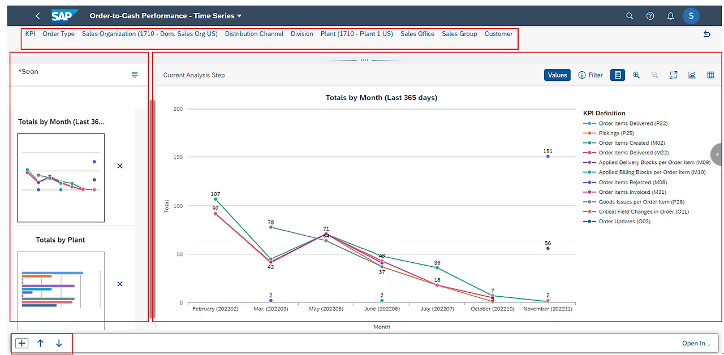Toggle the chart legend icon

[x=618, y=75]
